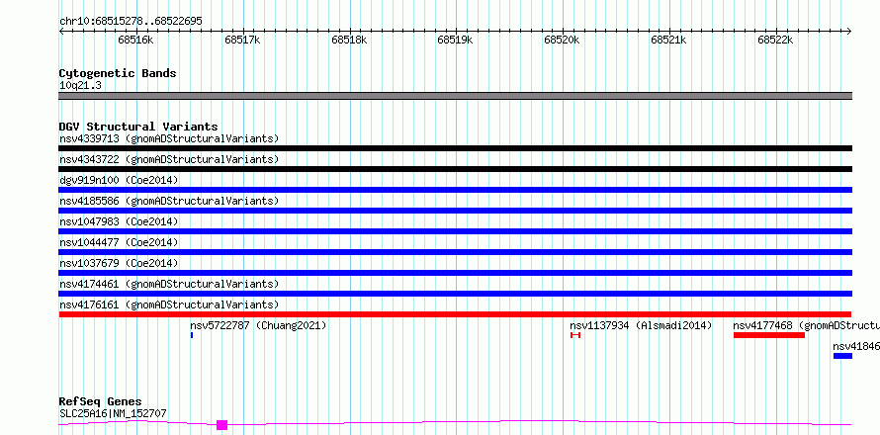This screenshot has height=435, width=880.
Task: Click the chr10:68515278..68522695 region label
Action: click(131, 22)
